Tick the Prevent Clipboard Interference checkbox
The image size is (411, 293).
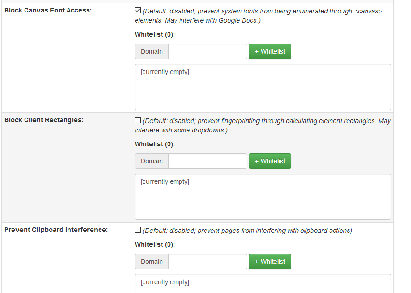click(138, 230)
